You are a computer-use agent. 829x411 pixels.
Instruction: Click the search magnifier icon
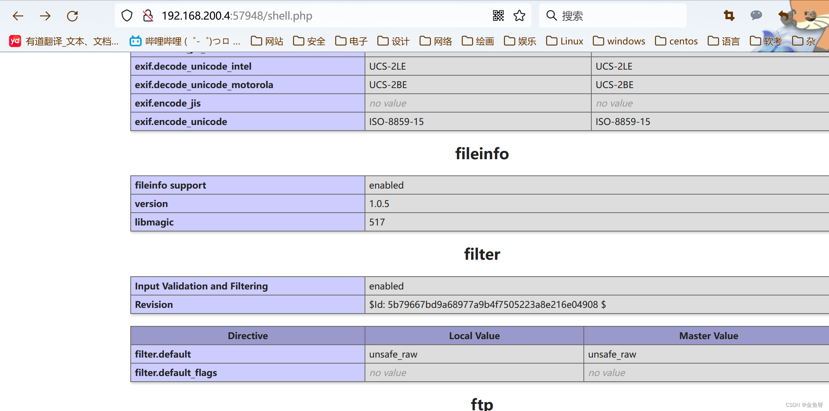point(551,15)
